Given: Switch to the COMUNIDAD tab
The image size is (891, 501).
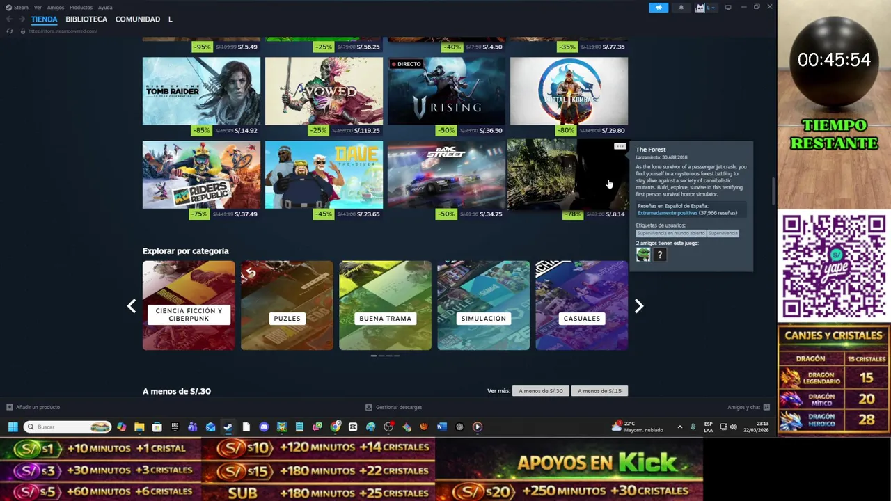Looking at the screenshot, I should pyautogui.click(x=138, y=19).
